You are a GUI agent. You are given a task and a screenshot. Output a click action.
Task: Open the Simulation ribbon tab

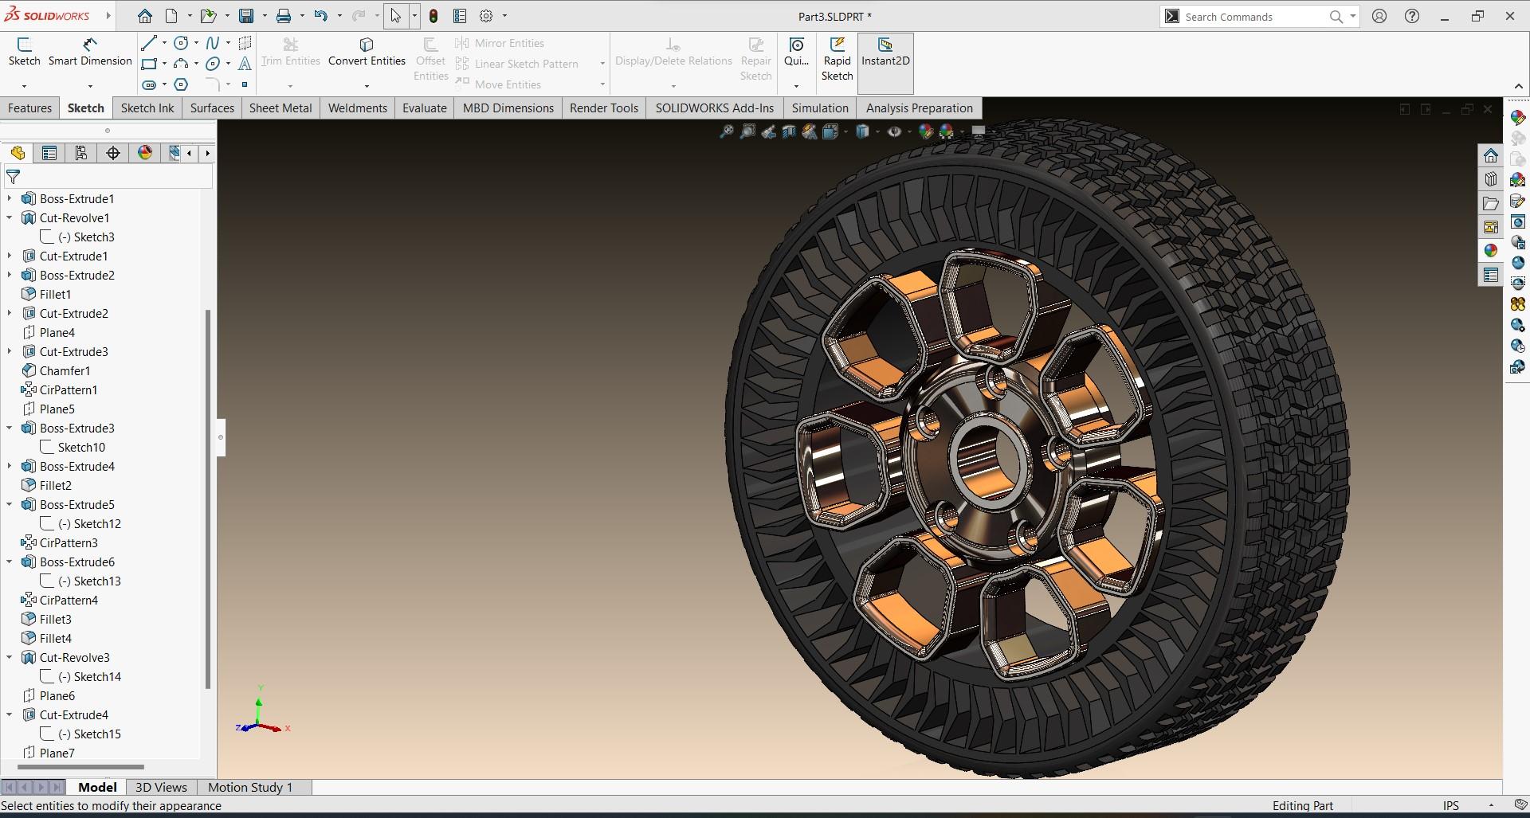point(819,108)
